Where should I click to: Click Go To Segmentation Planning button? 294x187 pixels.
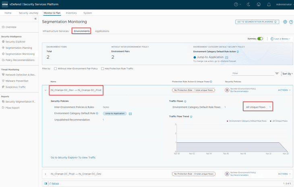257,22
